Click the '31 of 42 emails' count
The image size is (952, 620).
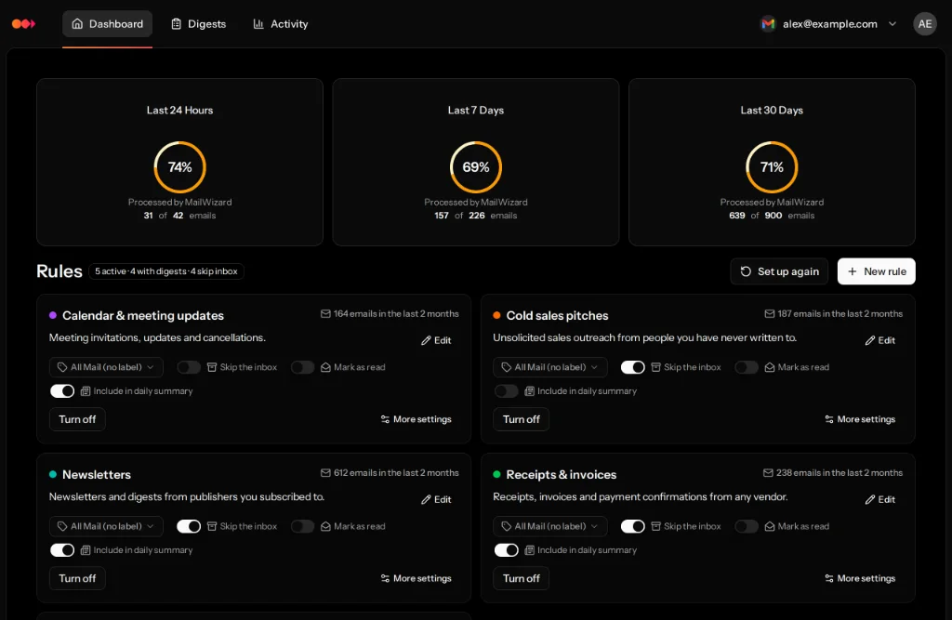point(179,216)
